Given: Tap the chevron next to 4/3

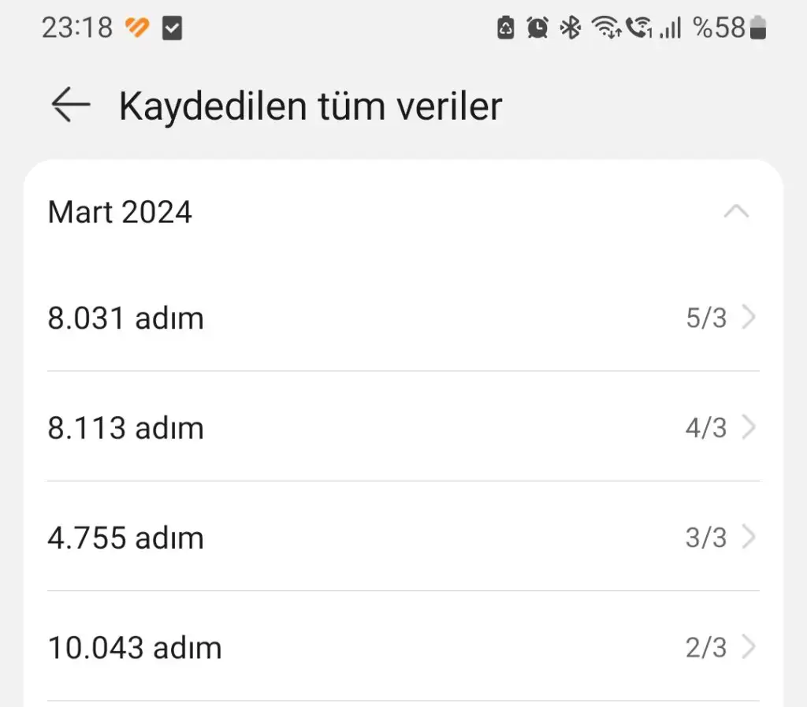Looking at the screenshot, I should point(749,428).
